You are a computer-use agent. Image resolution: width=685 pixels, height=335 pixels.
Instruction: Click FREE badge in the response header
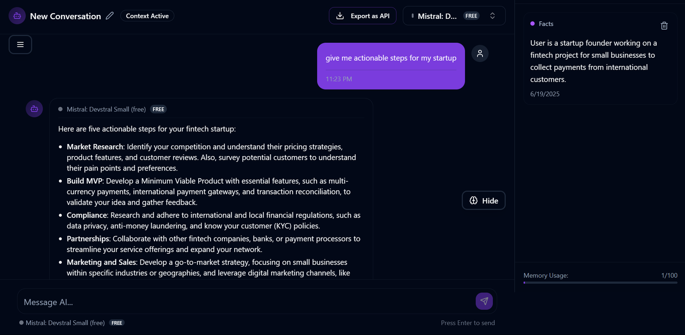click(x=158, y=109)
